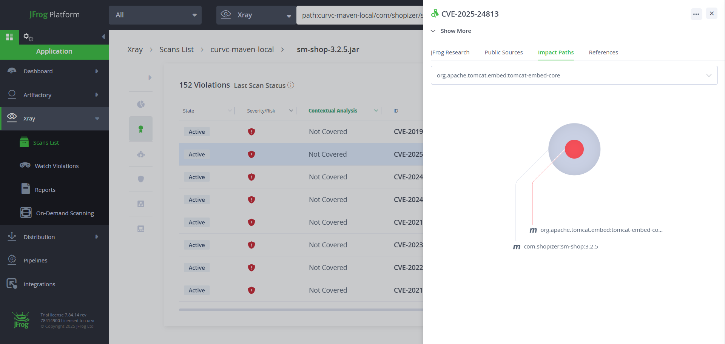Open Pipelines in sidebar
The width and height of the screenshot is (725, 344).
[35, 261]
